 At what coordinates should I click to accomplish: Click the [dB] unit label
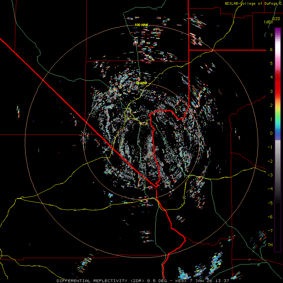269,22
